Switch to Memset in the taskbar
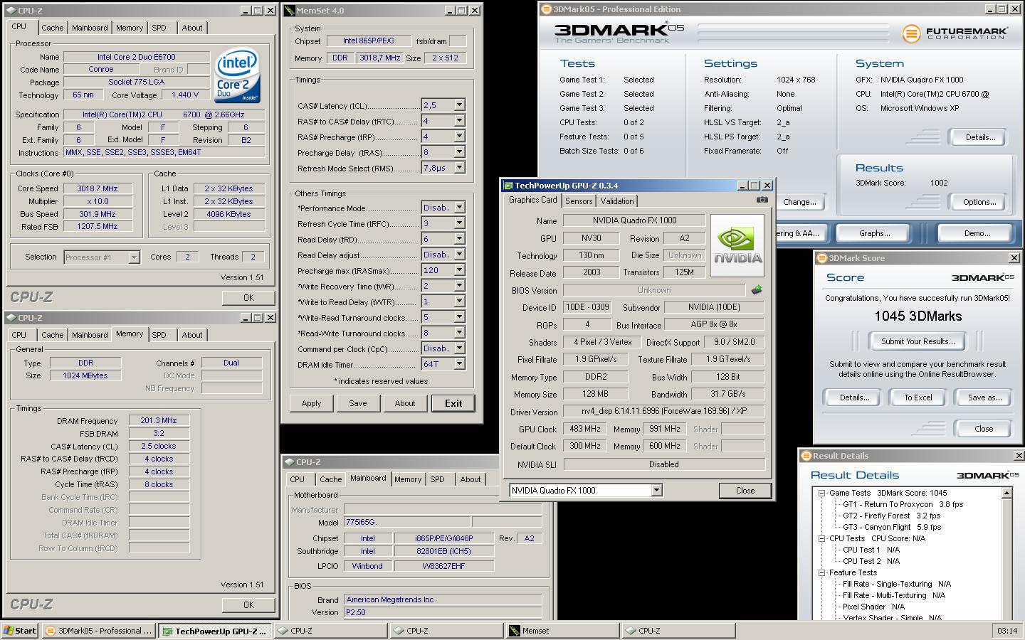The width and height of the screenshot is (1025, 640). pyautogui.click(x=562, y=631)
